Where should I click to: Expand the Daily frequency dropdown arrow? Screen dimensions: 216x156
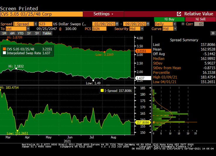175,24
